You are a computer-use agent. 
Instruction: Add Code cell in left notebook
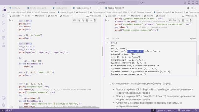pos(26,16)
